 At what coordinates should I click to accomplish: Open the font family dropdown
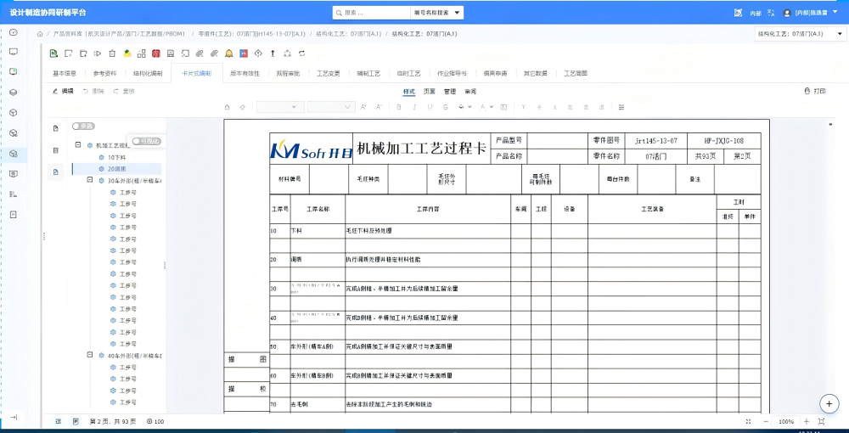[x=280, y=107]
